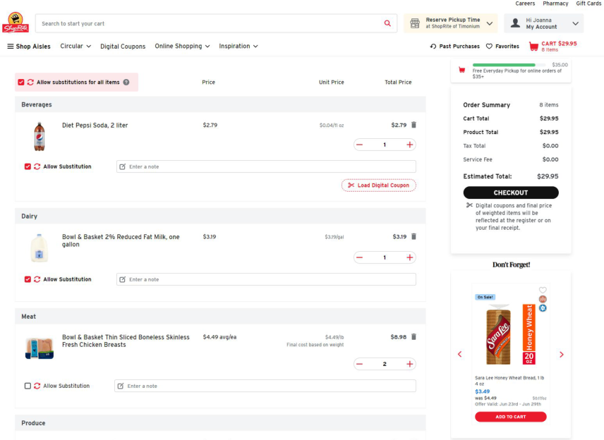Click the chicken breasts thumbnail
The height and width of the screenshot is (440, 604).
click(x=40, y=348)
